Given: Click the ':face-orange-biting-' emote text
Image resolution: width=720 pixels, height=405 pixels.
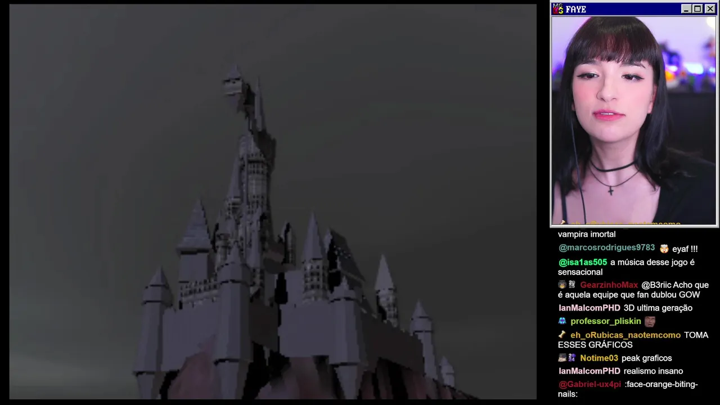Looking at the screenshot, I should (x=661, y=384).
